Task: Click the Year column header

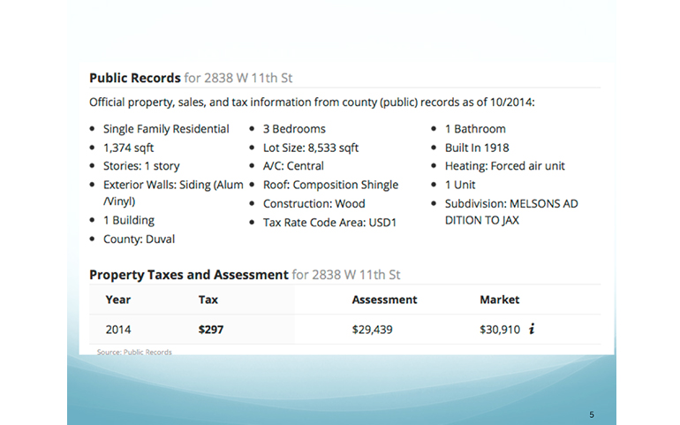Action: pyautogui.click(x=117, y=300)
